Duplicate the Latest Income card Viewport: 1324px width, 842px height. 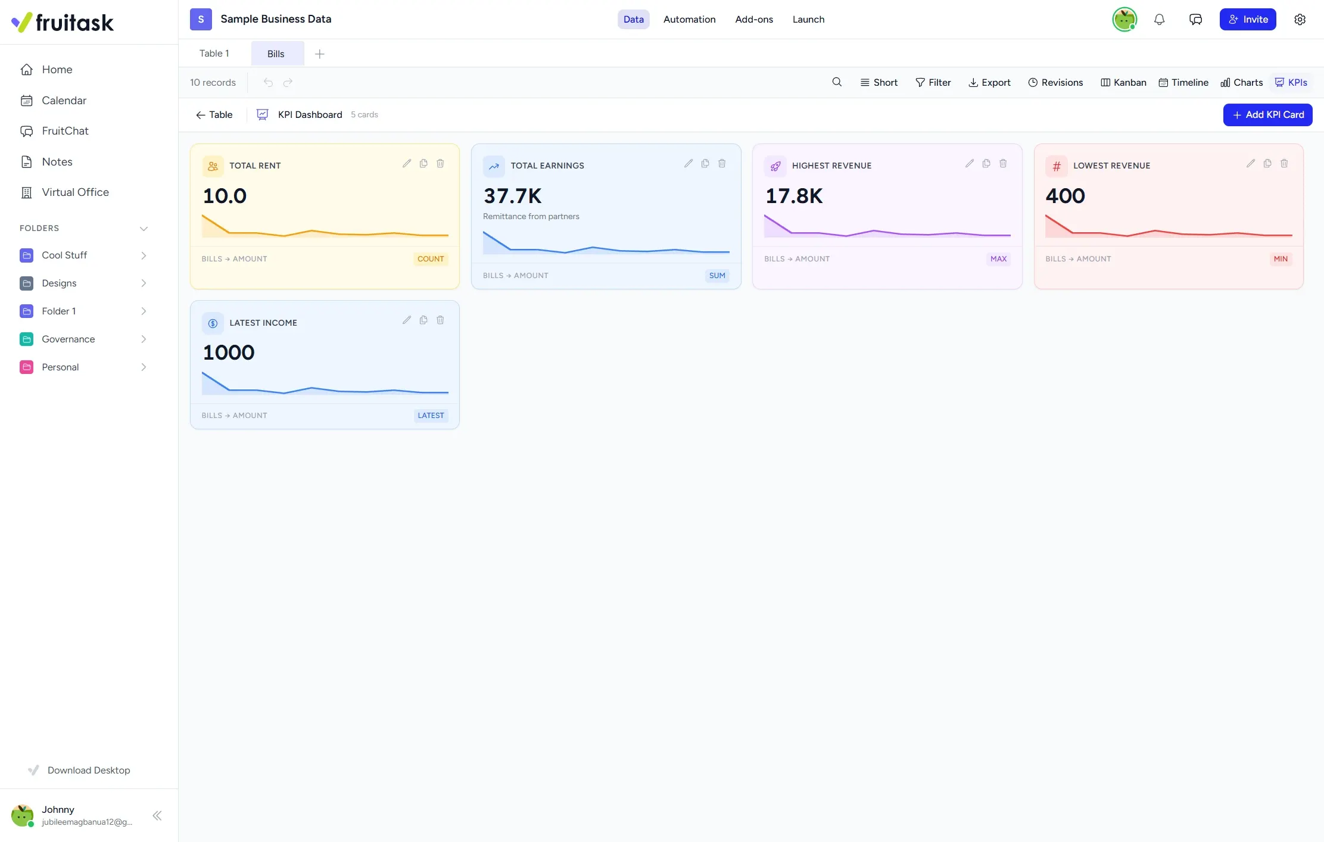[423, 320]
